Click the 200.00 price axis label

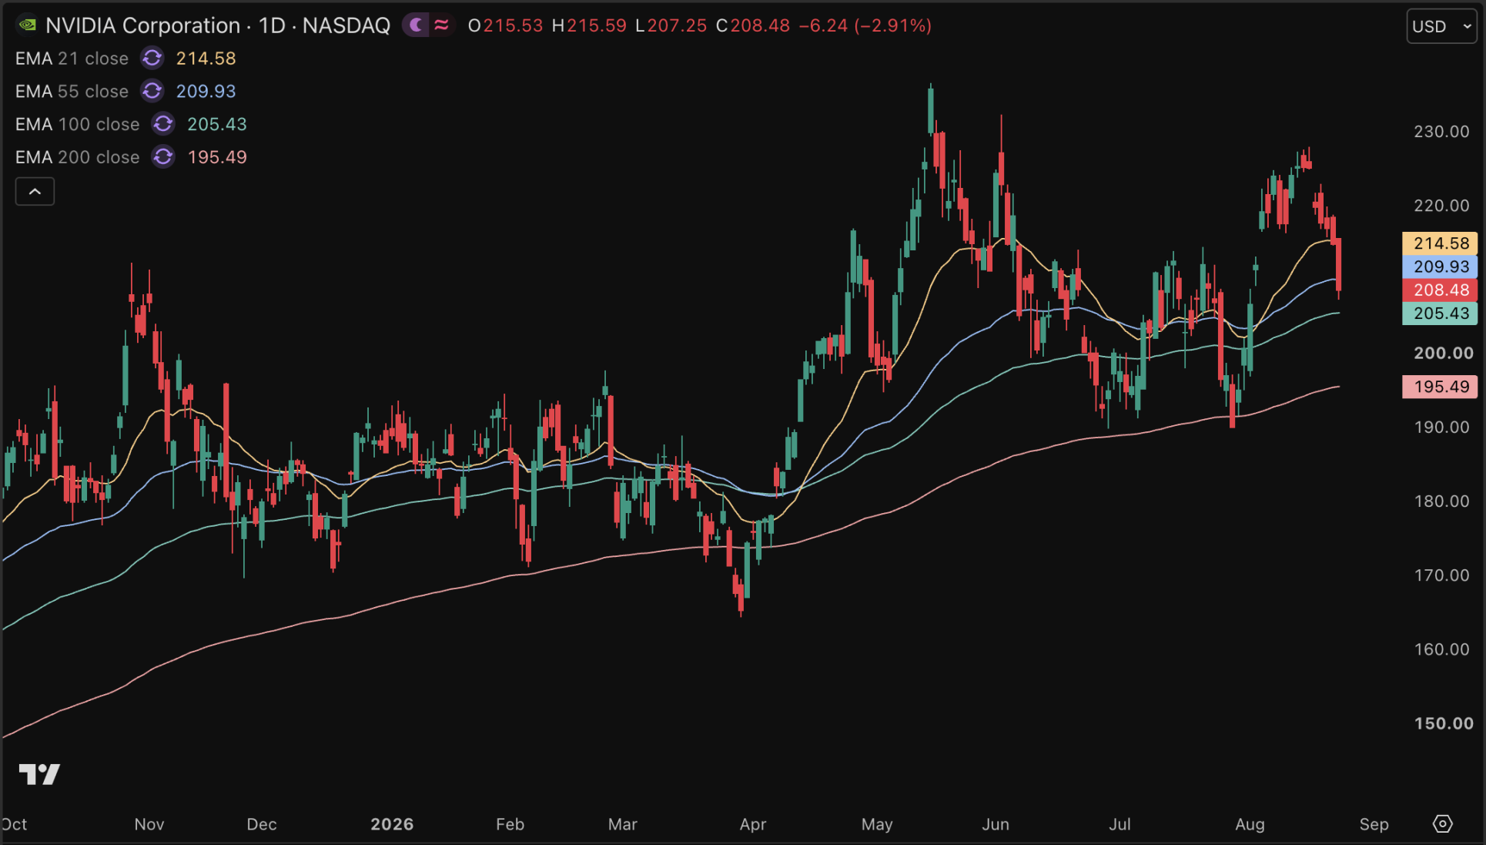pyautogui.click(x=1444, y=354)
